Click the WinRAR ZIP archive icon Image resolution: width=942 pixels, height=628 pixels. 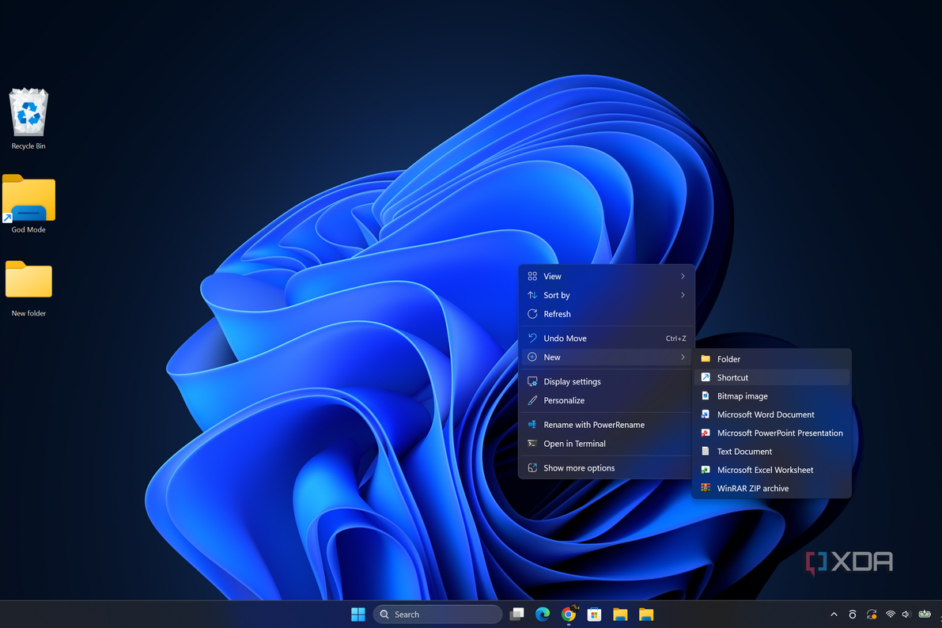tap(706, 489)
